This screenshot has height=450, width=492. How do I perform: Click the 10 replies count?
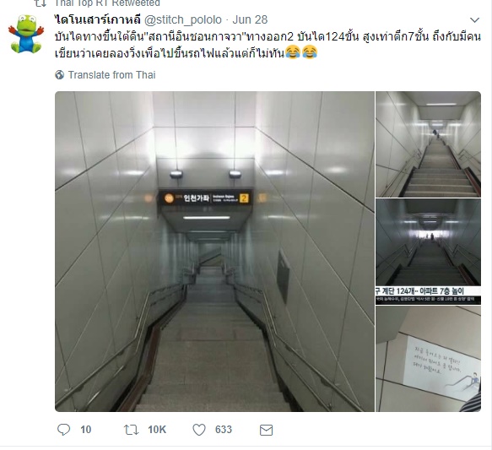pos(86,430)
